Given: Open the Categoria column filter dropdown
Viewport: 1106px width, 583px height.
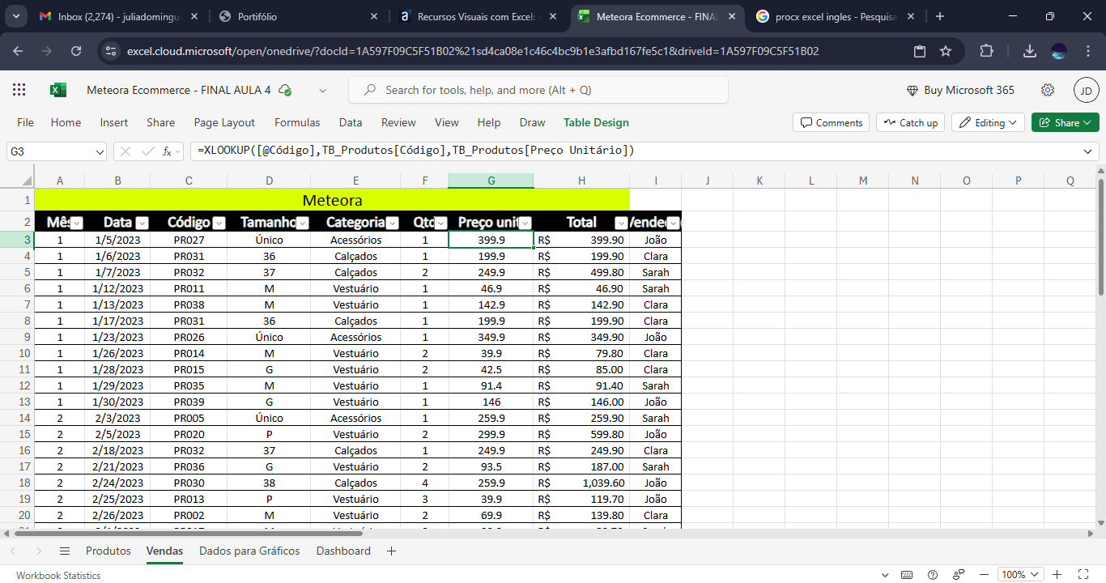Looking at the screenshot, I should tap(393, 223).
